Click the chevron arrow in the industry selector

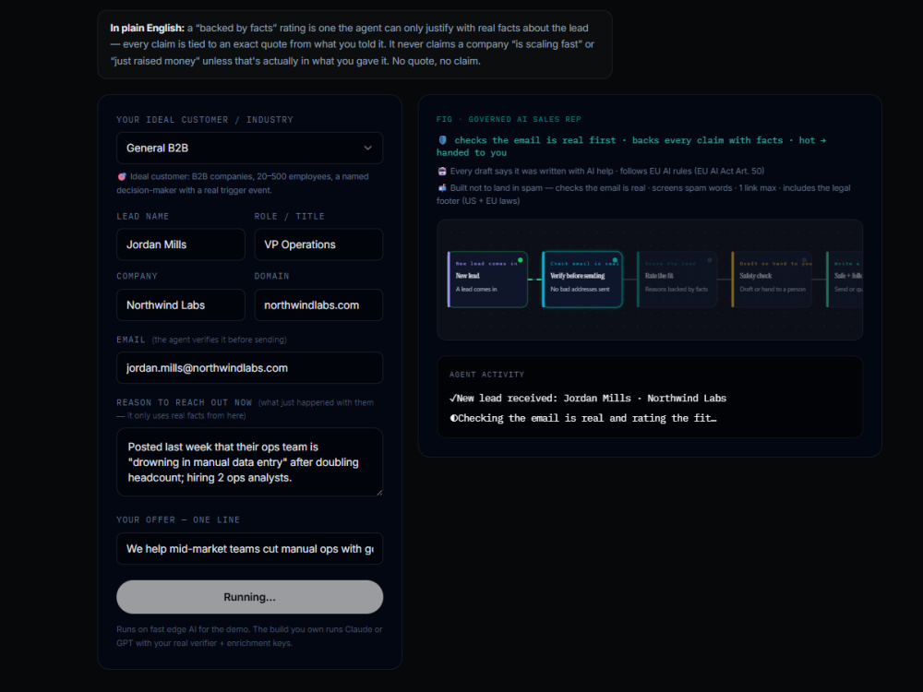(368, 148)
